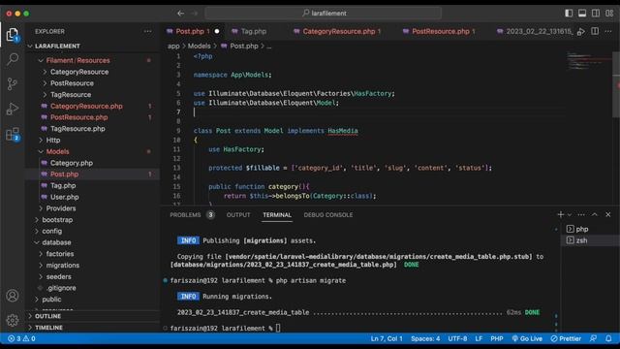
Task: Open editor More Actions ellipsis
Action: [608, 31]
